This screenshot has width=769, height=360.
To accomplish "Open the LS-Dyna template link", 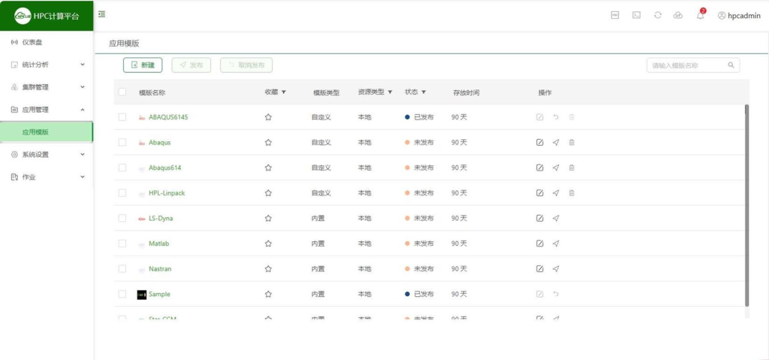I will pyautogui.click(x=161, y=219).
